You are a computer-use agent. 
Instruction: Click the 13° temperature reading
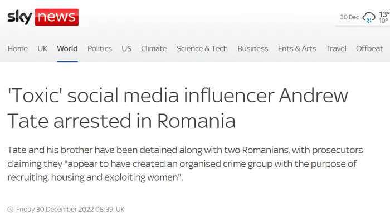tap(384, 14)
